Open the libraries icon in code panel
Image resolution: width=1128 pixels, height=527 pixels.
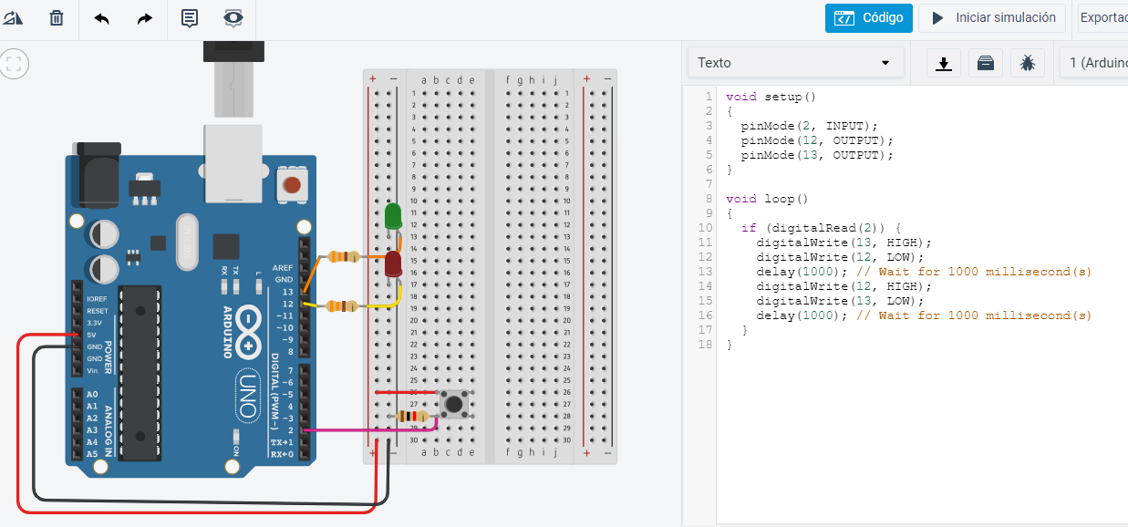tap(986, 63)
